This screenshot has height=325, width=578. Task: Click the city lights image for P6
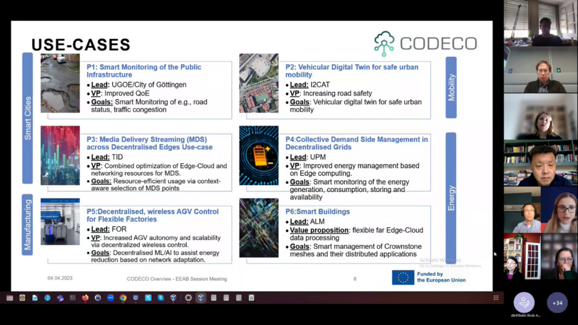click(259, 228)
